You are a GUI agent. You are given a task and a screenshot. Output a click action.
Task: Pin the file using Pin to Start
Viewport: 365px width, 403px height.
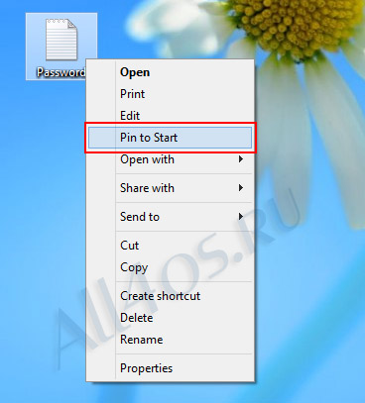coord(170,138)
